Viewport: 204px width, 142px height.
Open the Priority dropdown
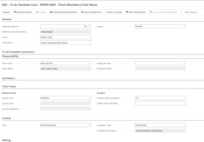click(184, 26)
